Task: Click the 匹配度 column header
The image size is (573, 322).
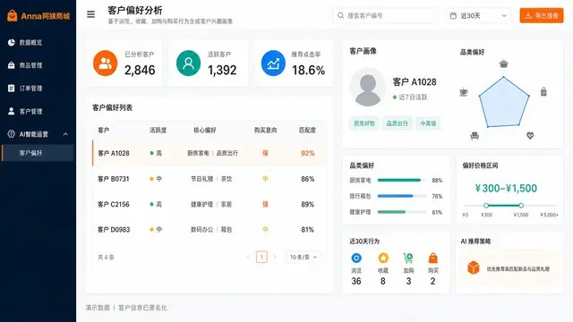Action: [x=307, y=130]
